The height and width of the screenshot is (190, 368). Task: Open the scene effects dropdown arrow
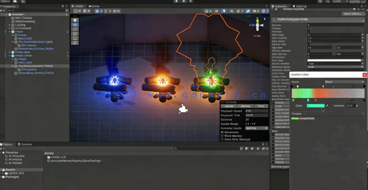pyautogui.click(x=242, y=11)
